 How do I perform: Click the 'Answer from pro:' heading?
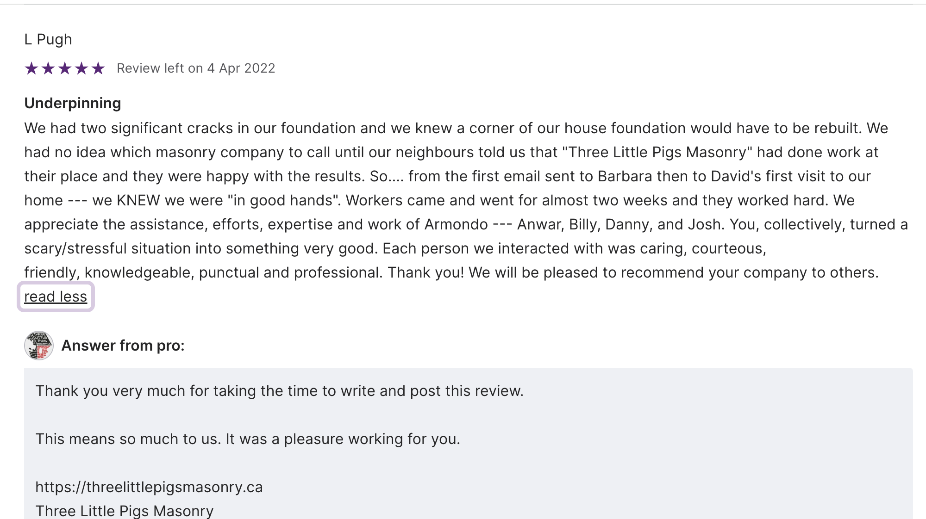click(123, 346)
